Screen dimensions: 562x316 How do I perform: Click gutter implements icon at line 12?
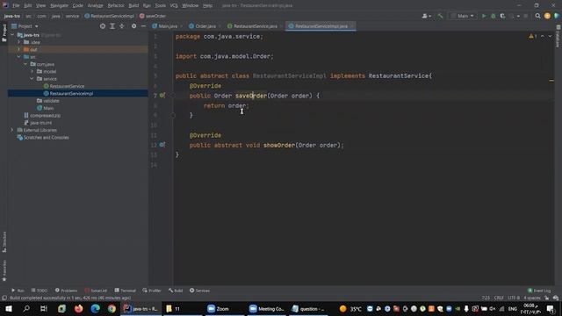click(162, 145)
